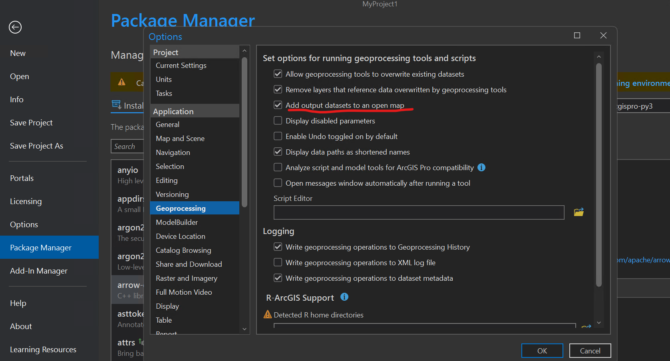Toggle Write geoprocessing operations to XML log file

click(x=278, y=262)
